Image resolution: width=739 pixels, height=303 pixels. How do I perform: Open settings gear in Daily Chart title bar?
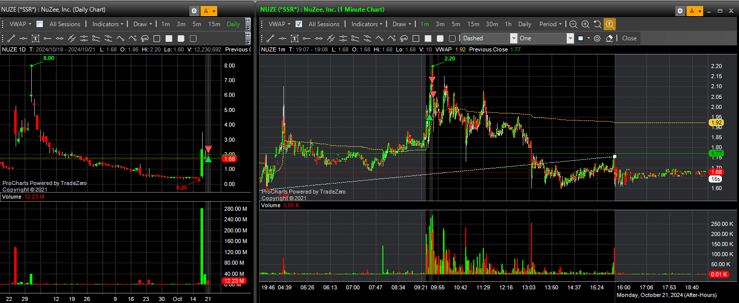tap(194, 11)
